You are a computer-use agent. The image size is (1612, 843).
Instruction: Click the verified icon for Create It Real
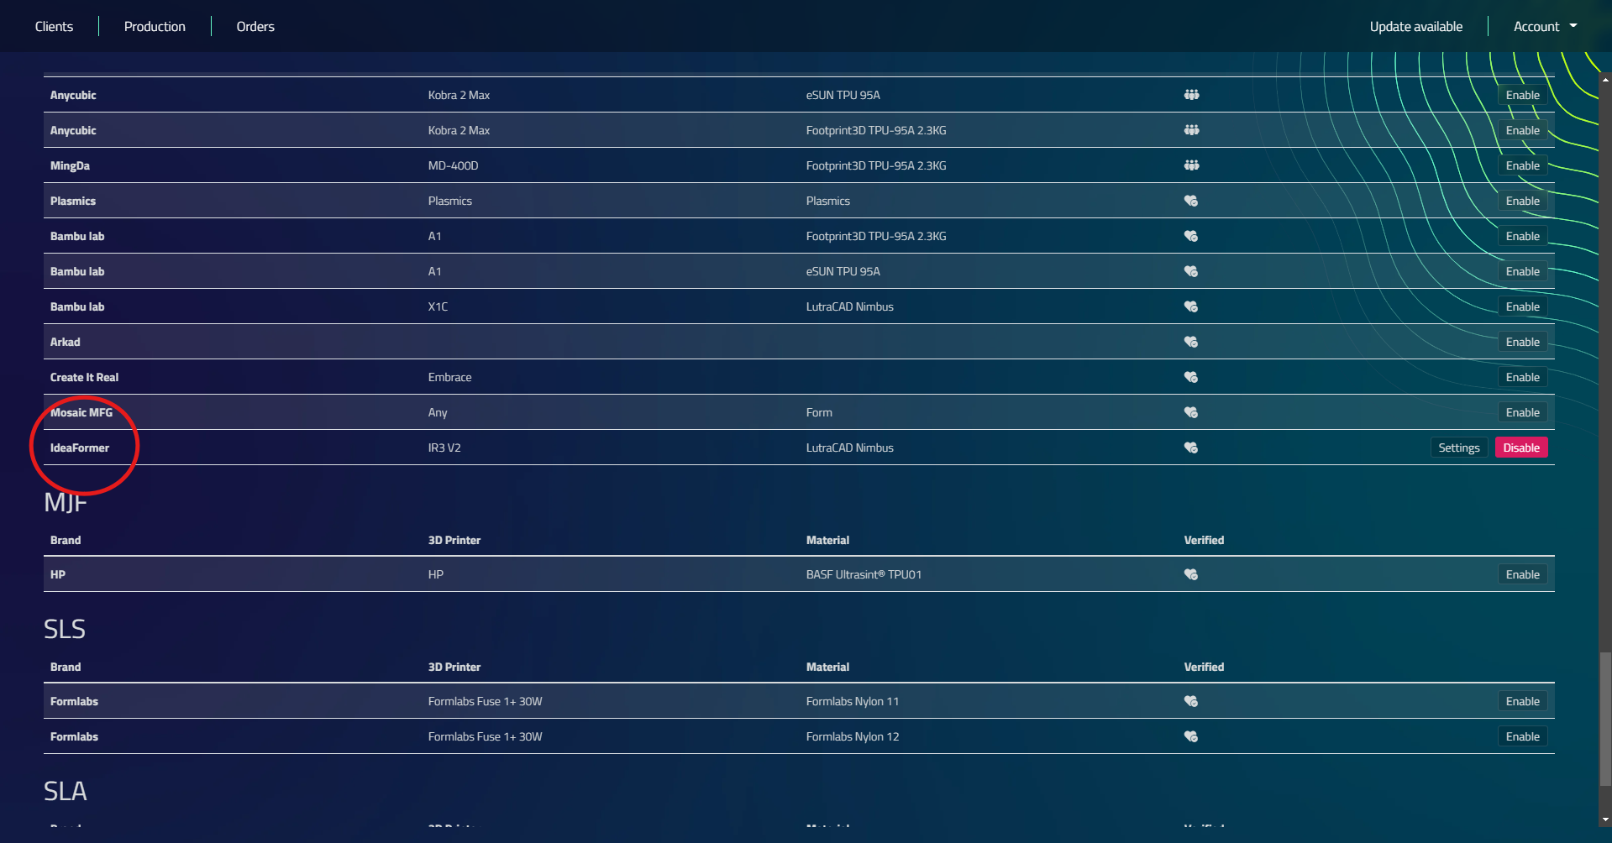pyautogui.click(x=1190, y=377)
